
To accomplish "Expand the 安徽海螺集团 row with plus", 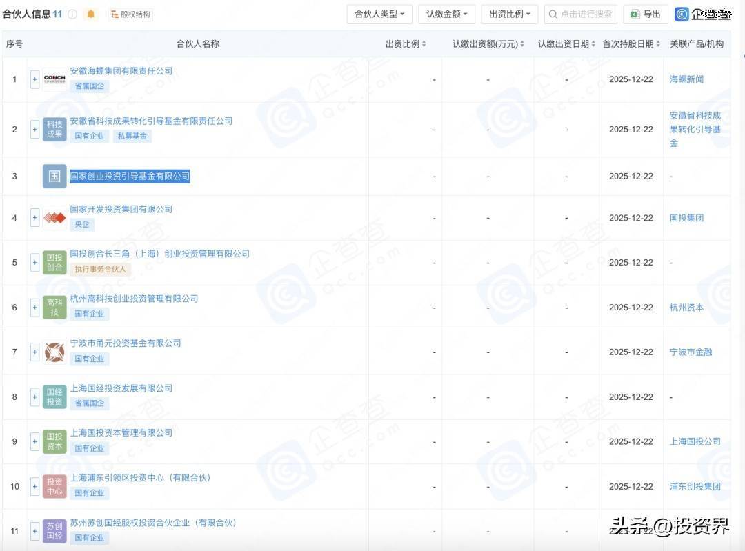I will click(34, 79).
